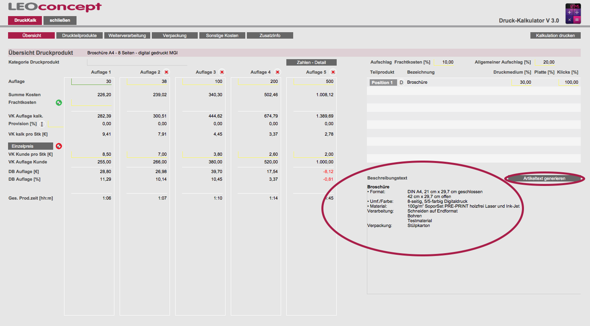Click Kalkulation drucken button
The image size is (590, 326).
pyautogui.click(x=555, y=35)
